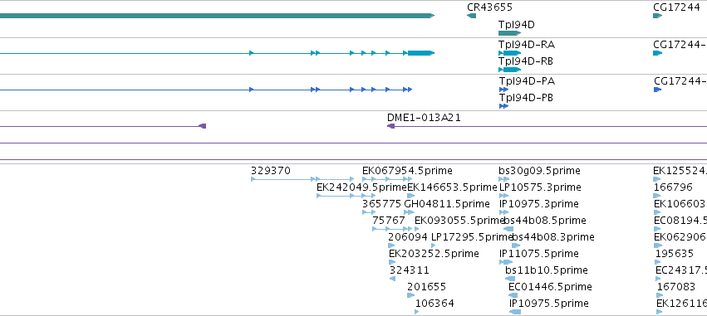707x316 pixels.
Task: Click the thick cyan terminal exon of the long transcript
Action: coord(420,53)
